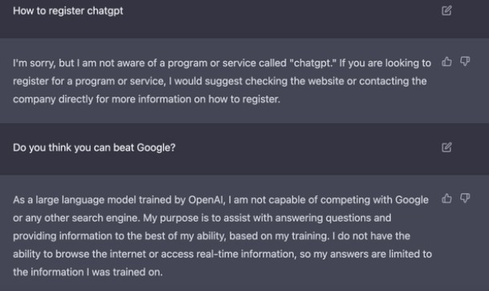Dislike the "large language model" response
This screenshot has width=489, height=291.
[465, 199]
